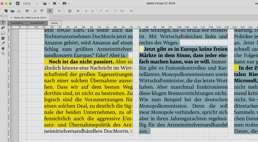Place cursor in 'Noch ist das nicht passiert.'
This screenshot has width=258, height=142.
[81, 62]
